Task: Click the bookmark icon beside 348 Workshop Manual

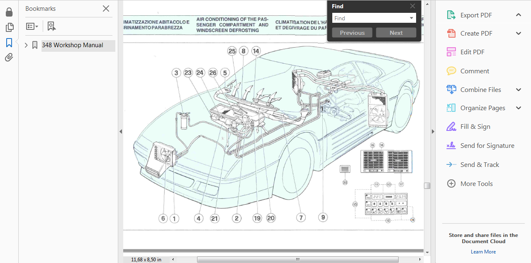Action: (x=35, y=45)
